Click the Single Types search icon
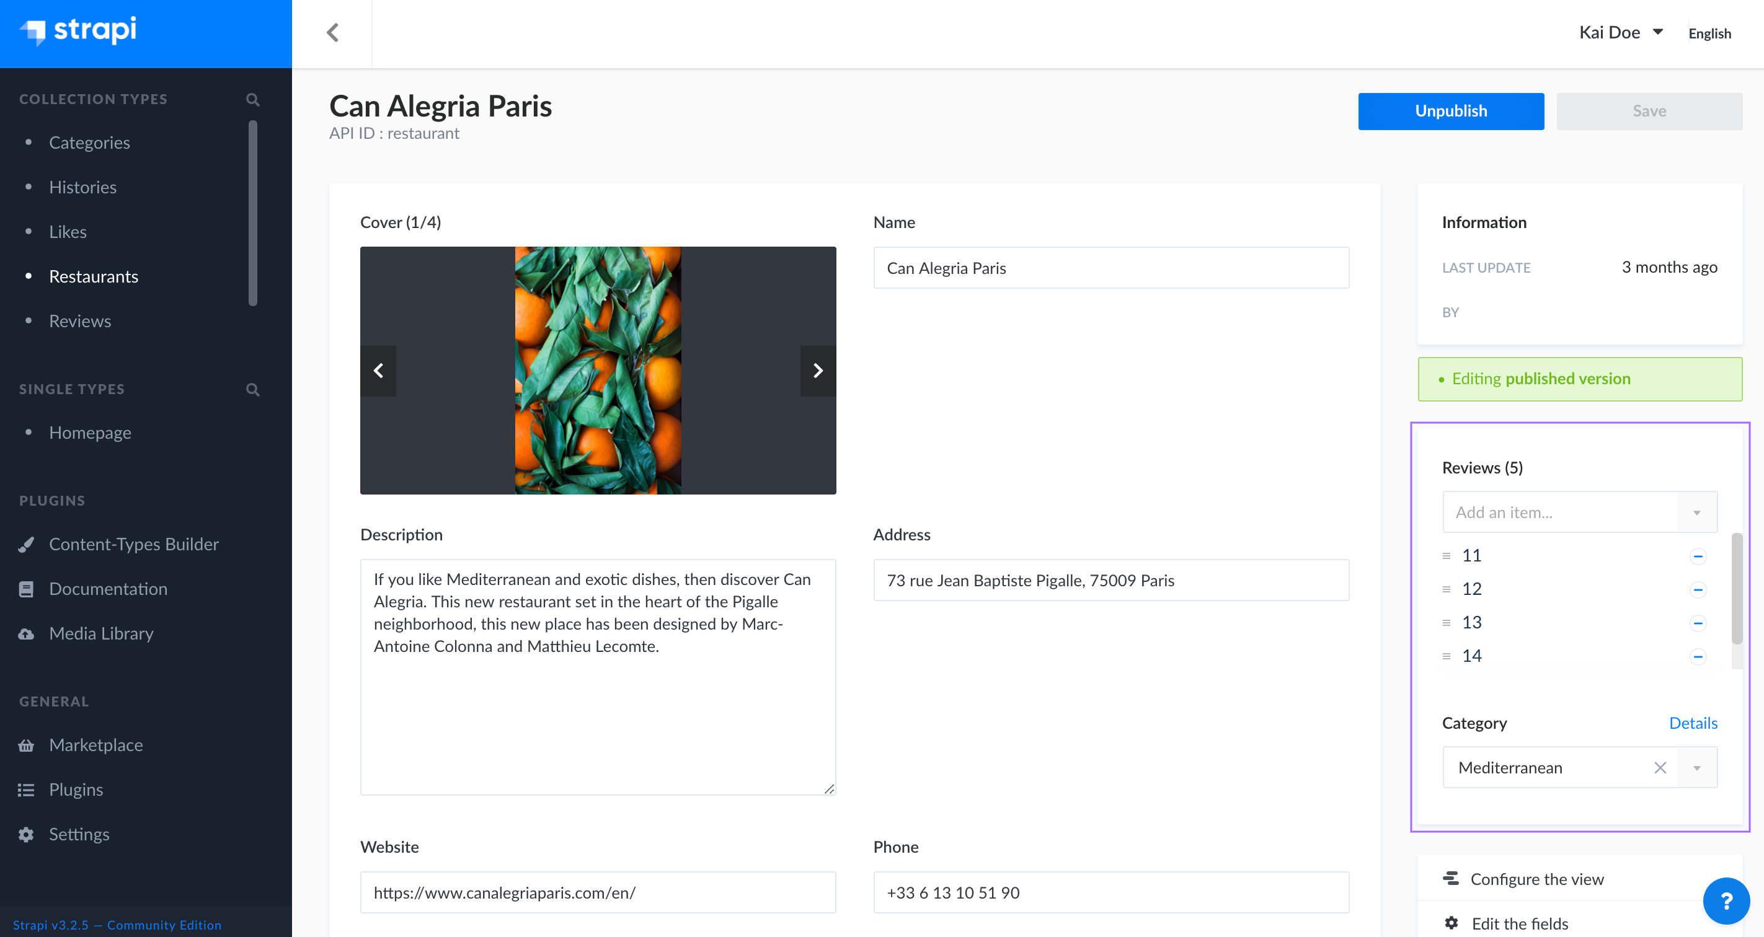This screenshot has width=1764, height=937. click(252, 389)
